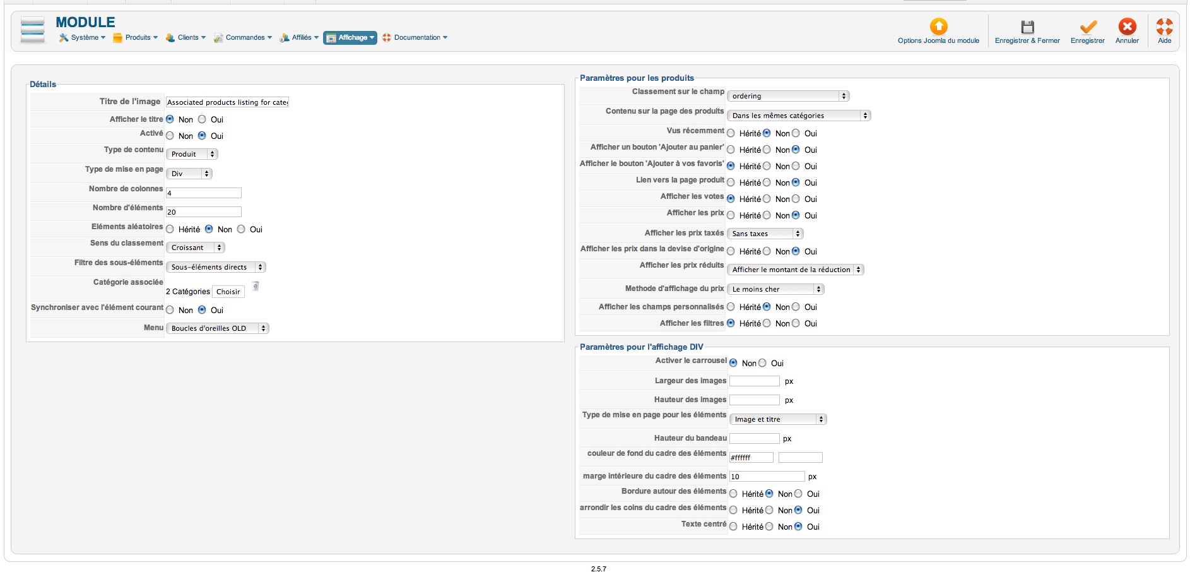Click the module list icon beside MODULE title

tap(33, 30)
